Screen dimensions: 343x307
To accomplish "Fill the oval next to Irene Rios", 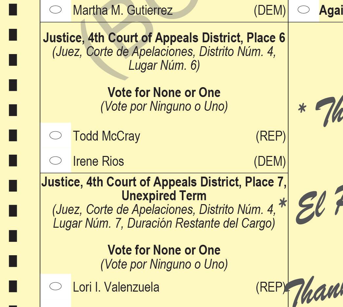I will (x=55, y=161).
